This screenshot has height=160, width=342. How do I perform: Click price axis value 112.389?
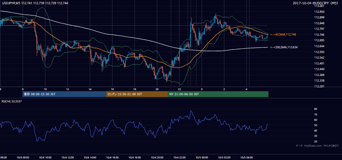(x=320, y=75)
